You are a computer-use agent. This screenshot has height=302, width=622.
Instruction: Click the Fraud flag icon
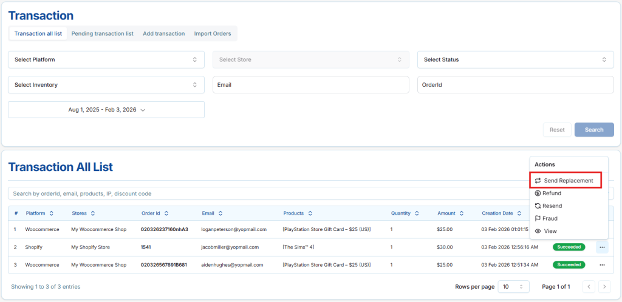[538, 218]
